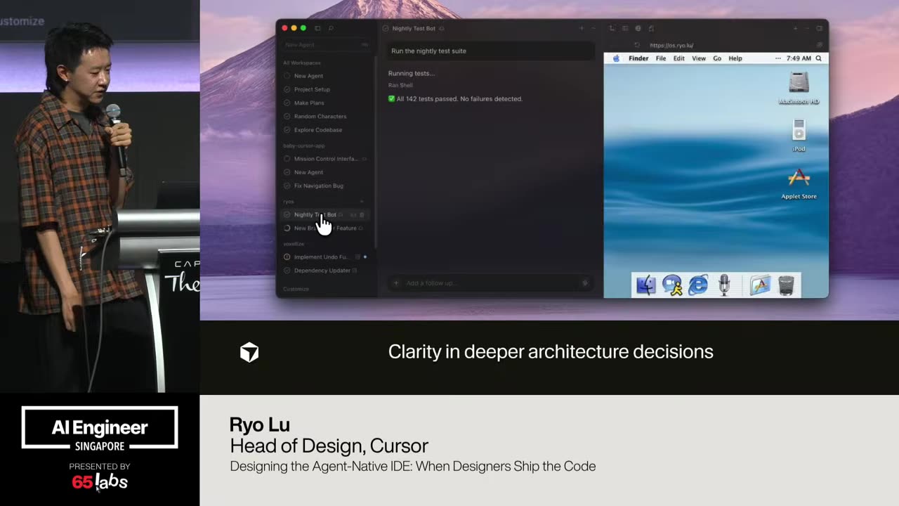Click the globe browser icon in right panel toolbar
Screen dimensions: 899x506
[x=638, y=28]
